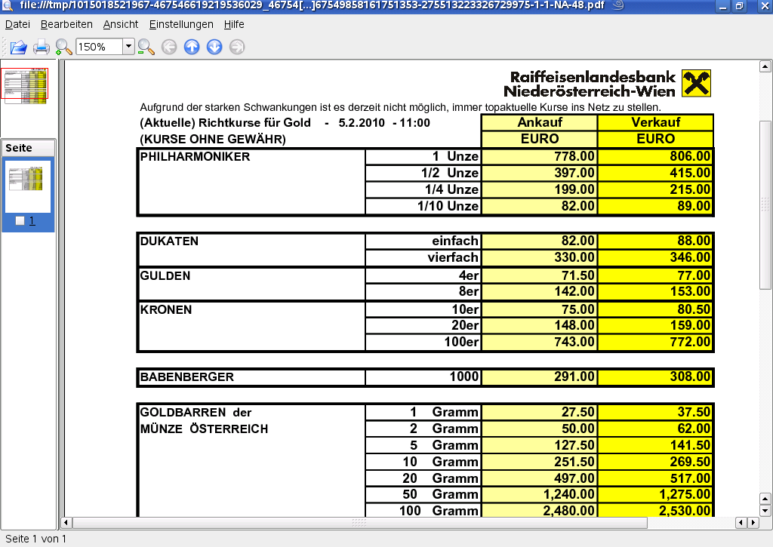Click the 150% zoom input field

point(99,47)
